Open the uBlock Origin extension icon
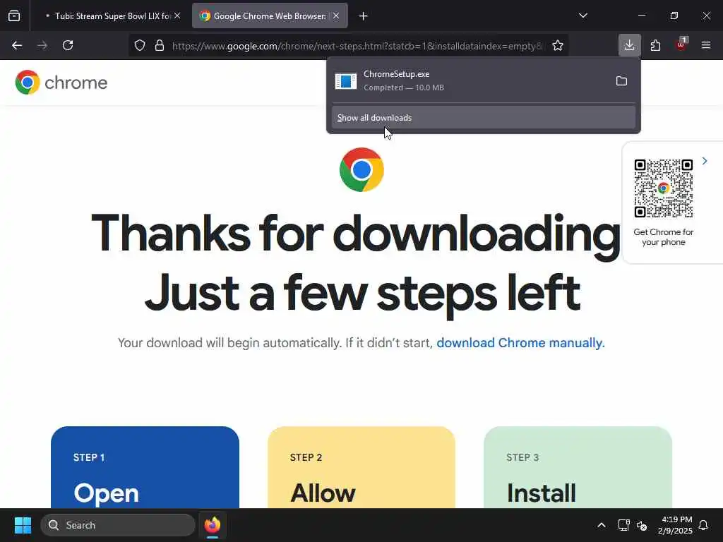 pos(681,44)
